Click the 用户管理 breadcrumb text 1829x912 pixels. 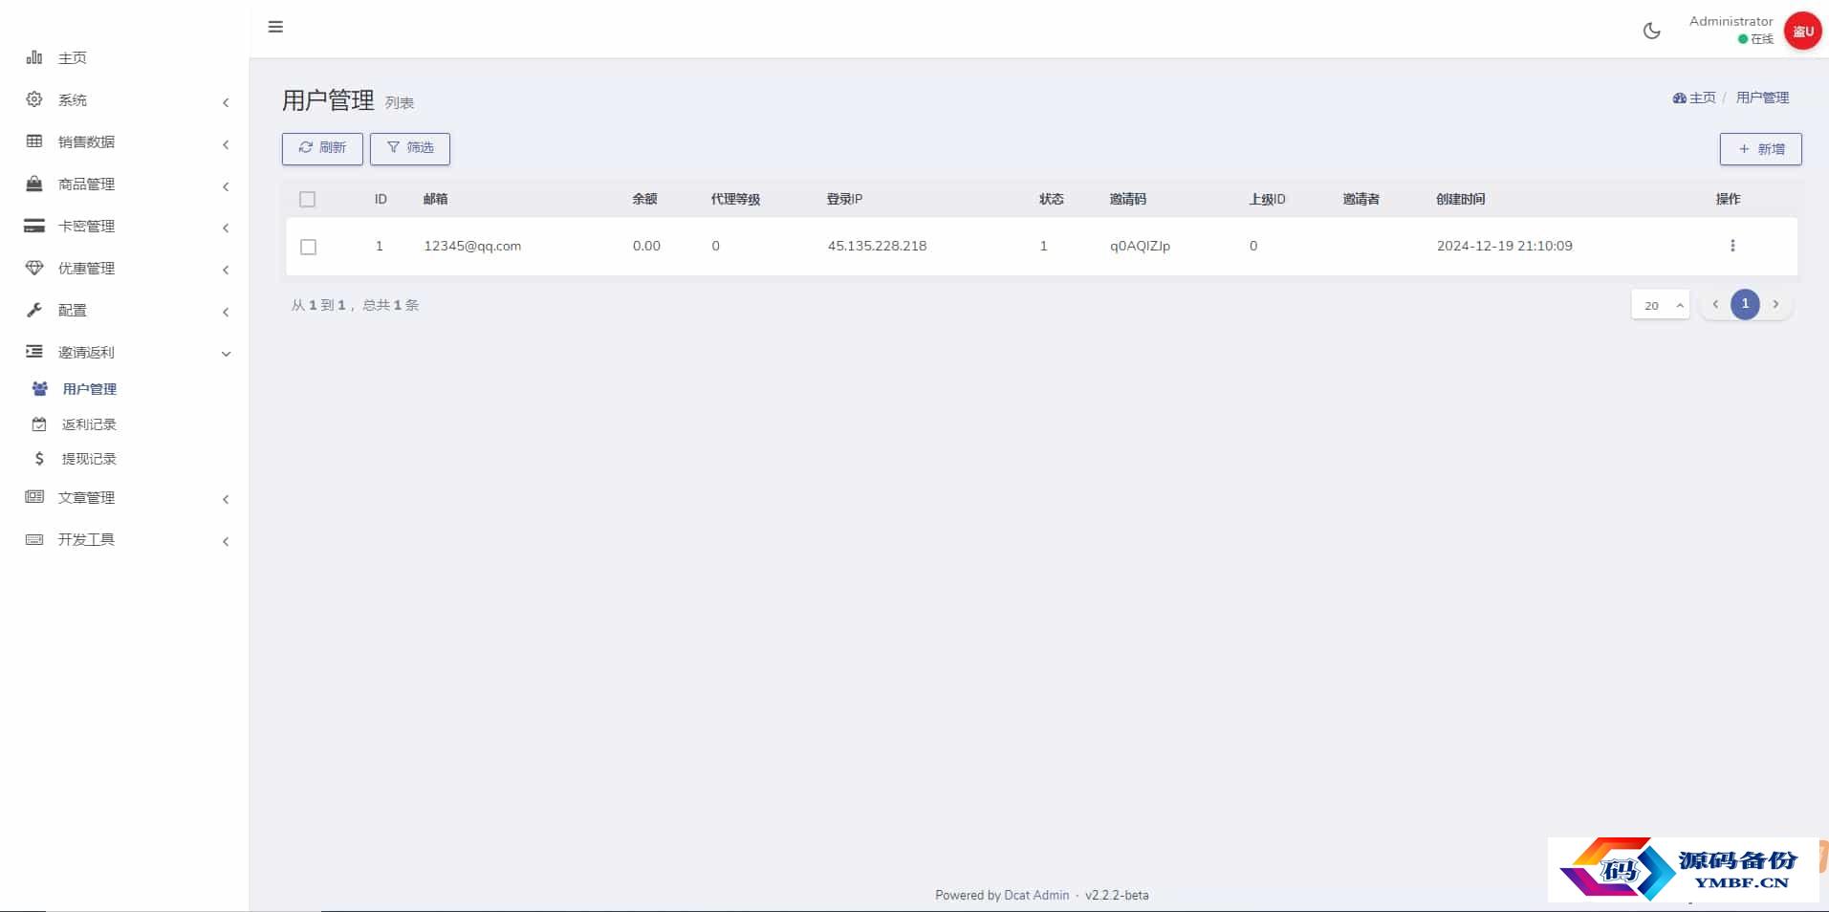coord(1762,98)
